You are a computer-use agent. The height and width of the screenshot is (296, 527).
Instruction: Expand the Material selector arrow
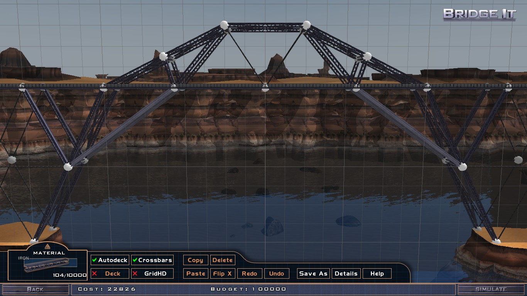(47, 246)
